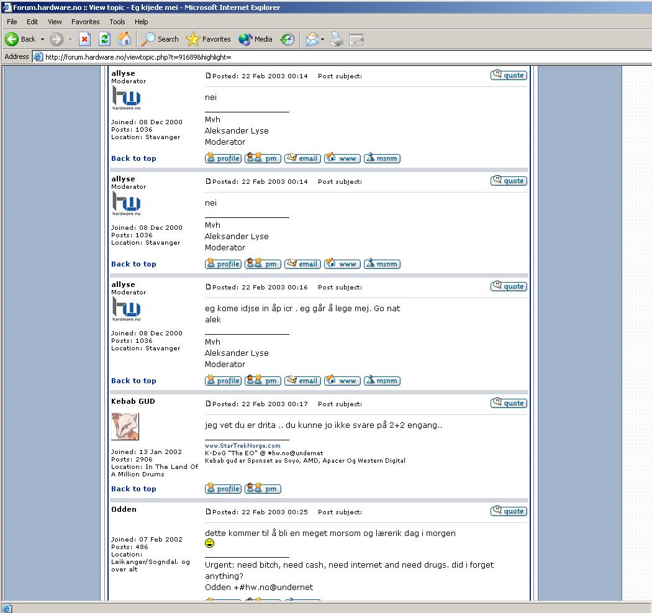652x613 pixels.
Task: Open the Media pane
Action: click(256, 39)
